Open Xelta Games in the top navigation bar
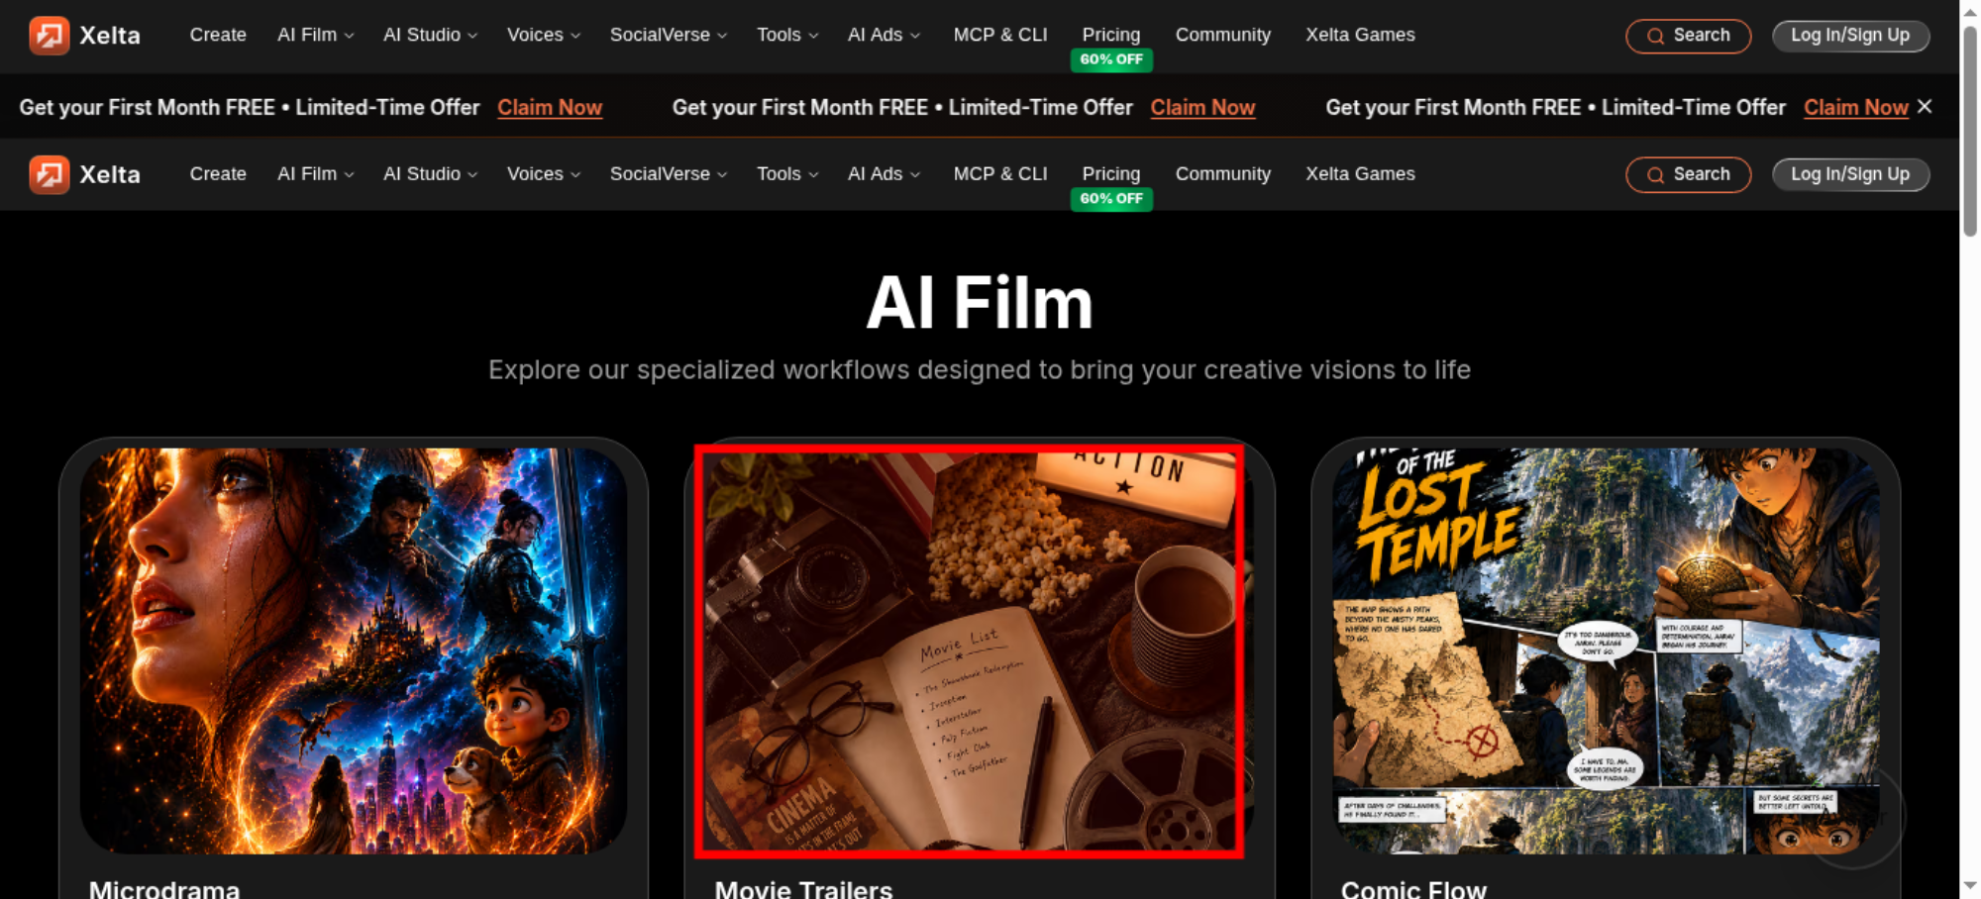 coord(1360,35)
